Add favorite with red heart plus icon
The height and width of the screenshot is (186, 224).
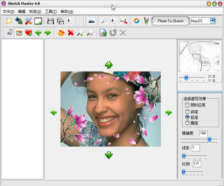(29, 33)
